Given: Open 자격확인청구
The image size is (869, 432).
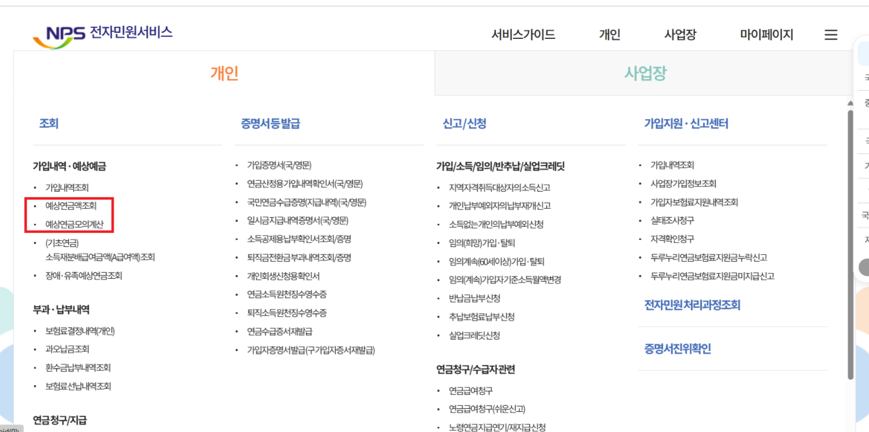Looking at the screenshot, I should pos(672,239).
